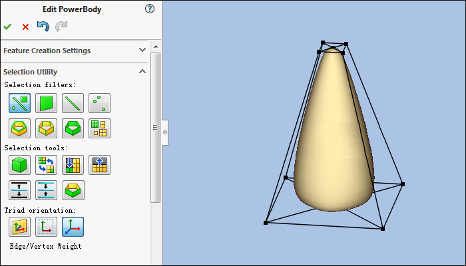The width and height of the screenshot is (466, 266).
Task: Click the all-green box filter icon
Action: point(73,128)
